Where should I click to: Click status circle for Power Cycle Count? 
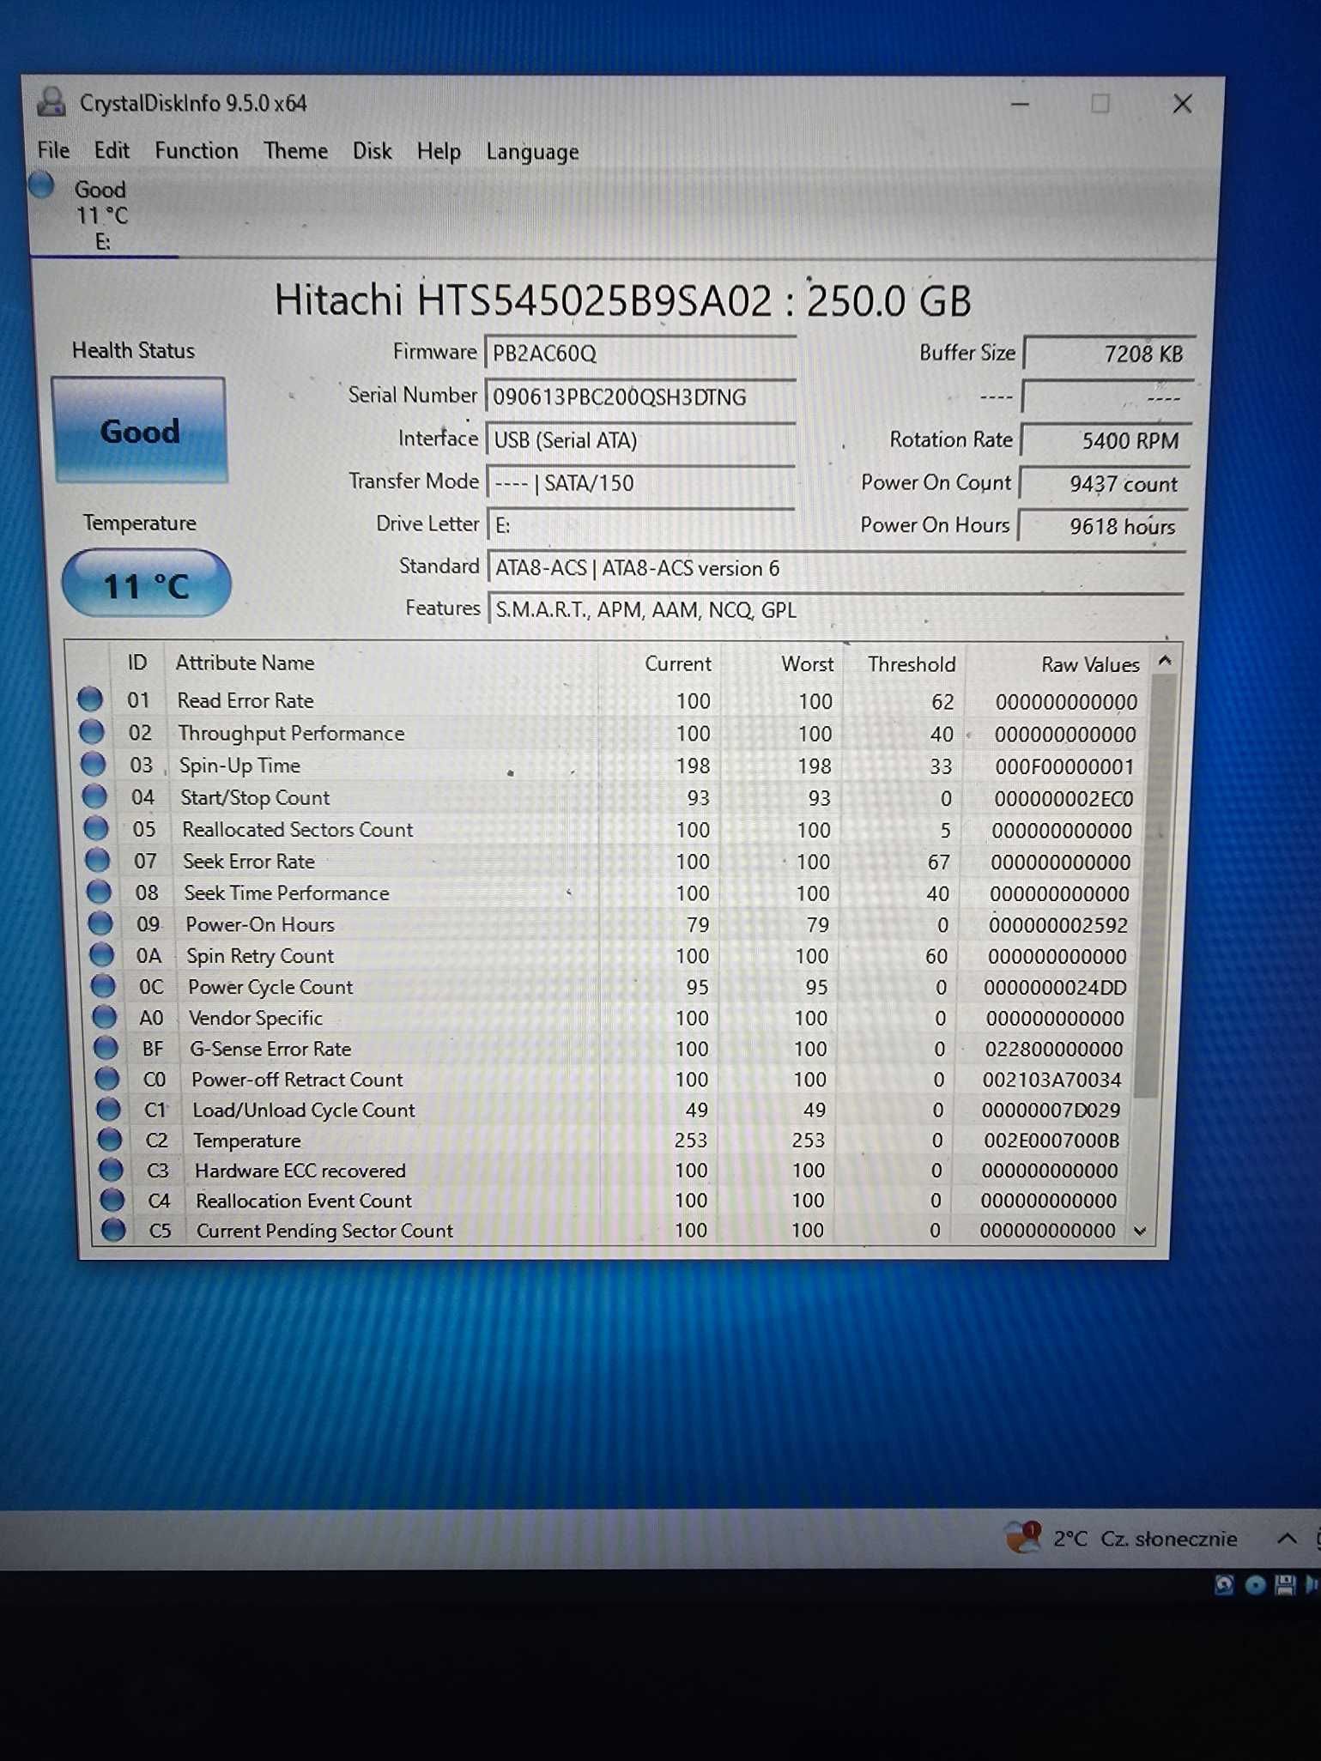pyautogui.click(x=103, y=985)
